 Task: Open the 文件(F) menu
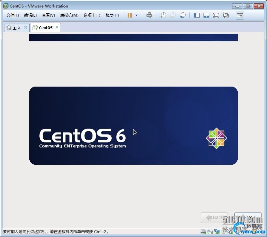click(x=13, y=15)
